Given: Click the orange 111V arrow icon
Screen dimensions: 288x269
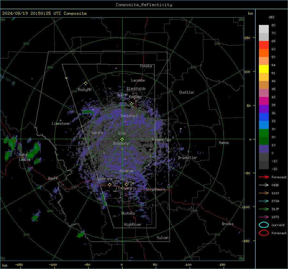Looking at the screenshot, I should pos(264,193).
